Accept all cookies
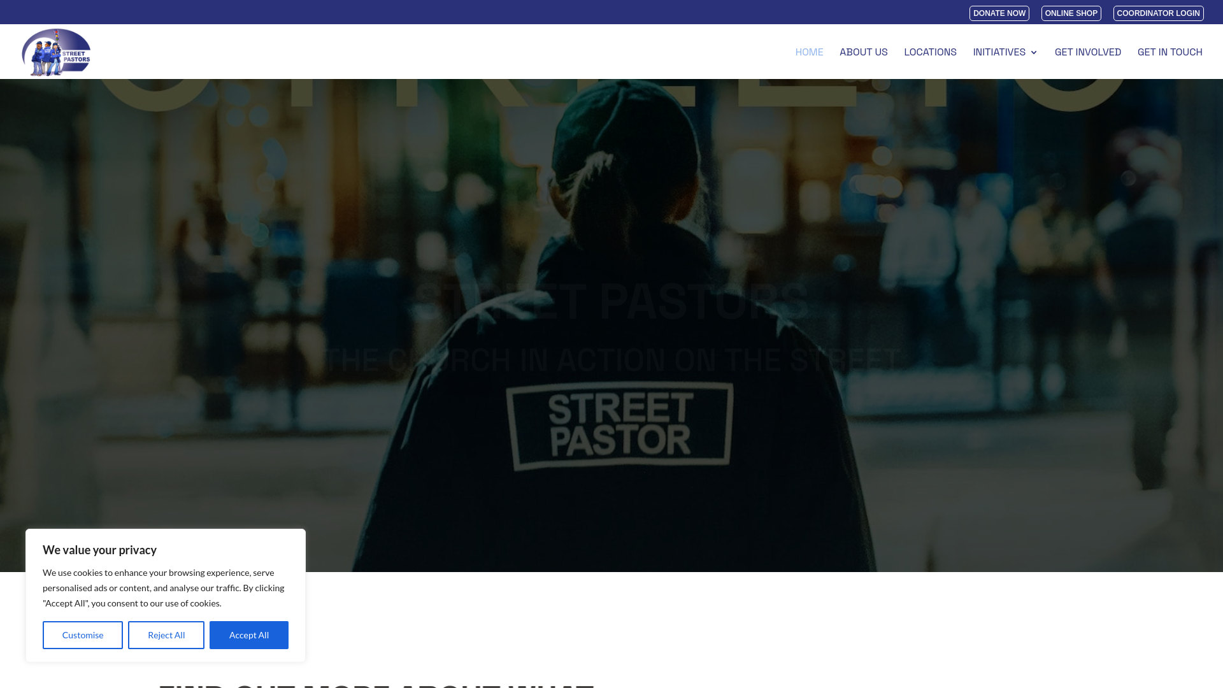 click(249, 635)
